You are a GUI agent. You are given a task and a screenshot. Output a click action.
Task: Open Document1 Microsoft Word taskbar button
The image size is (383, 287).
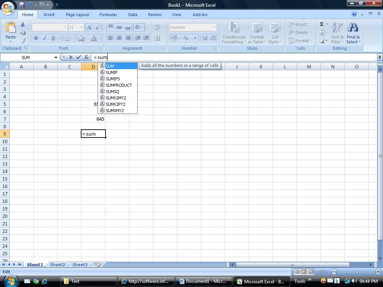pyautogui.click(x=202, y=281)
